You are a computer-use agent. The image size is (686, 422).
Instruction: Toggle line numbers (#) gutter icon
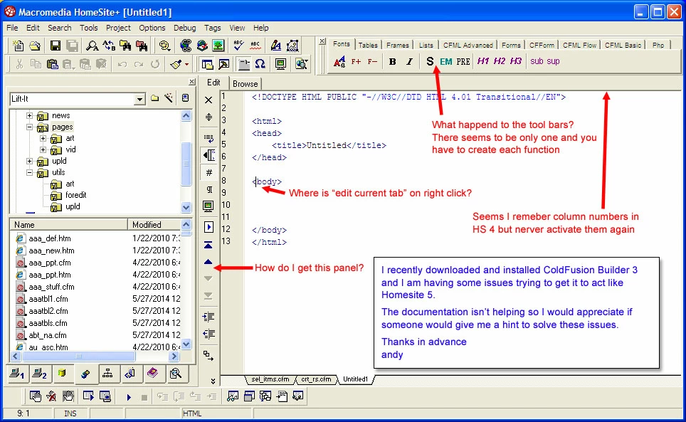coord(209,172)
